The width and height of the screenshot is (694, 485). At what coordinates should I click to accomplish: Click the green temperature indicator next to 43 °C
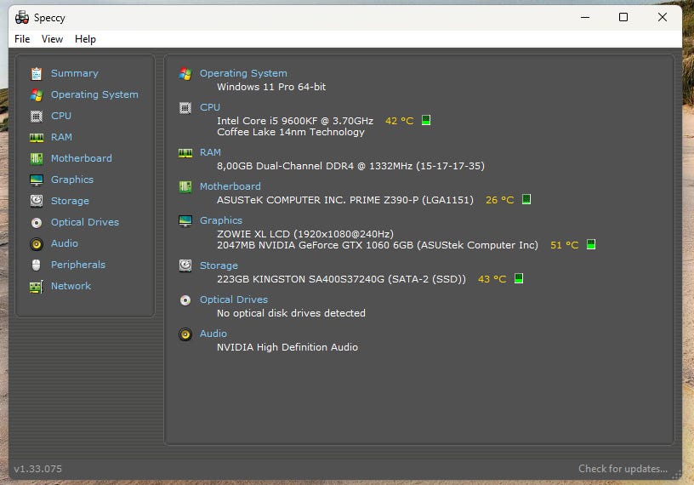(519, 278)
